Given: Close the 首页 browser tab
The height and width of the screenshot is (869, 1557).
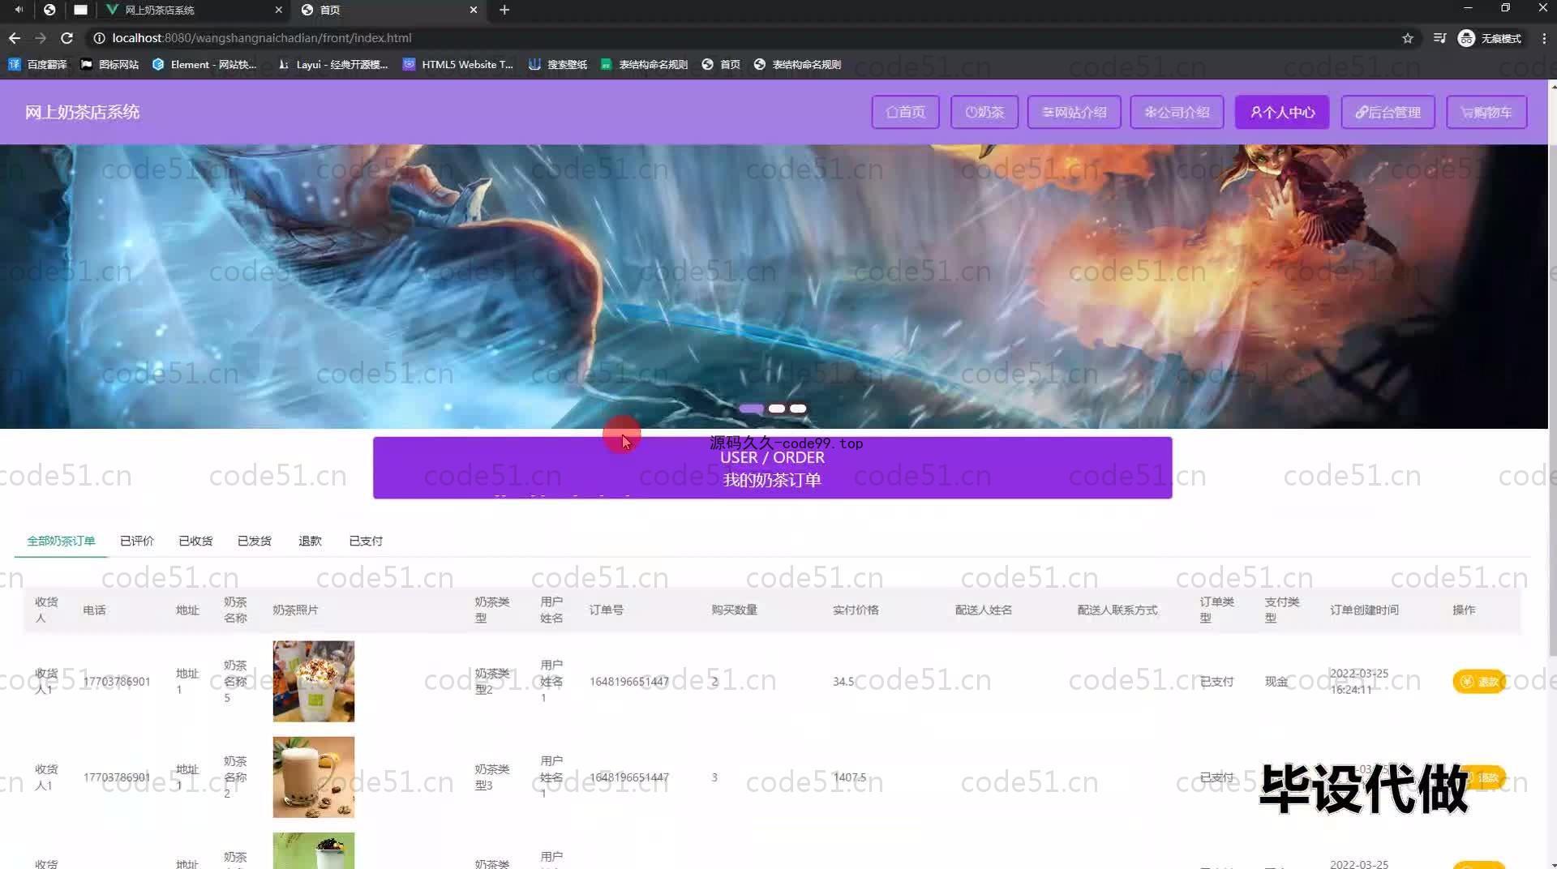Looking at the screenshot, I should pos(474,10).
